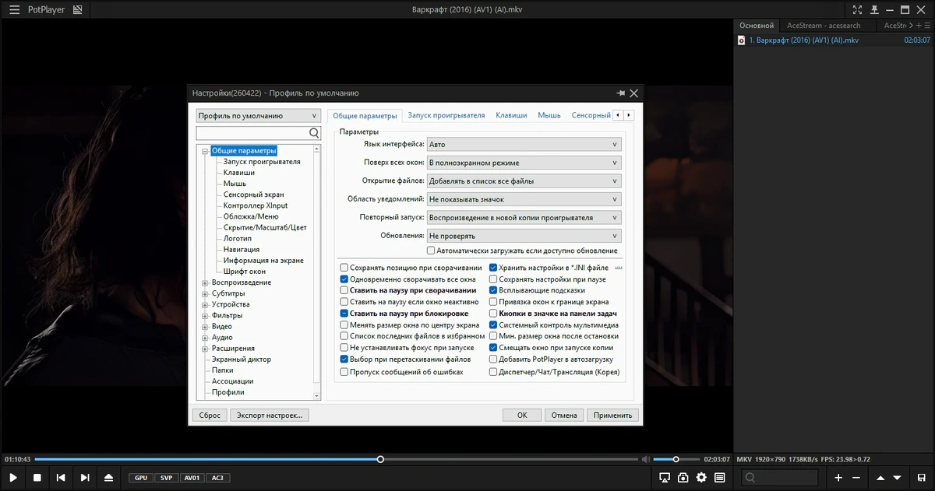Mute audio via the speaker icon

coord(645,459)
